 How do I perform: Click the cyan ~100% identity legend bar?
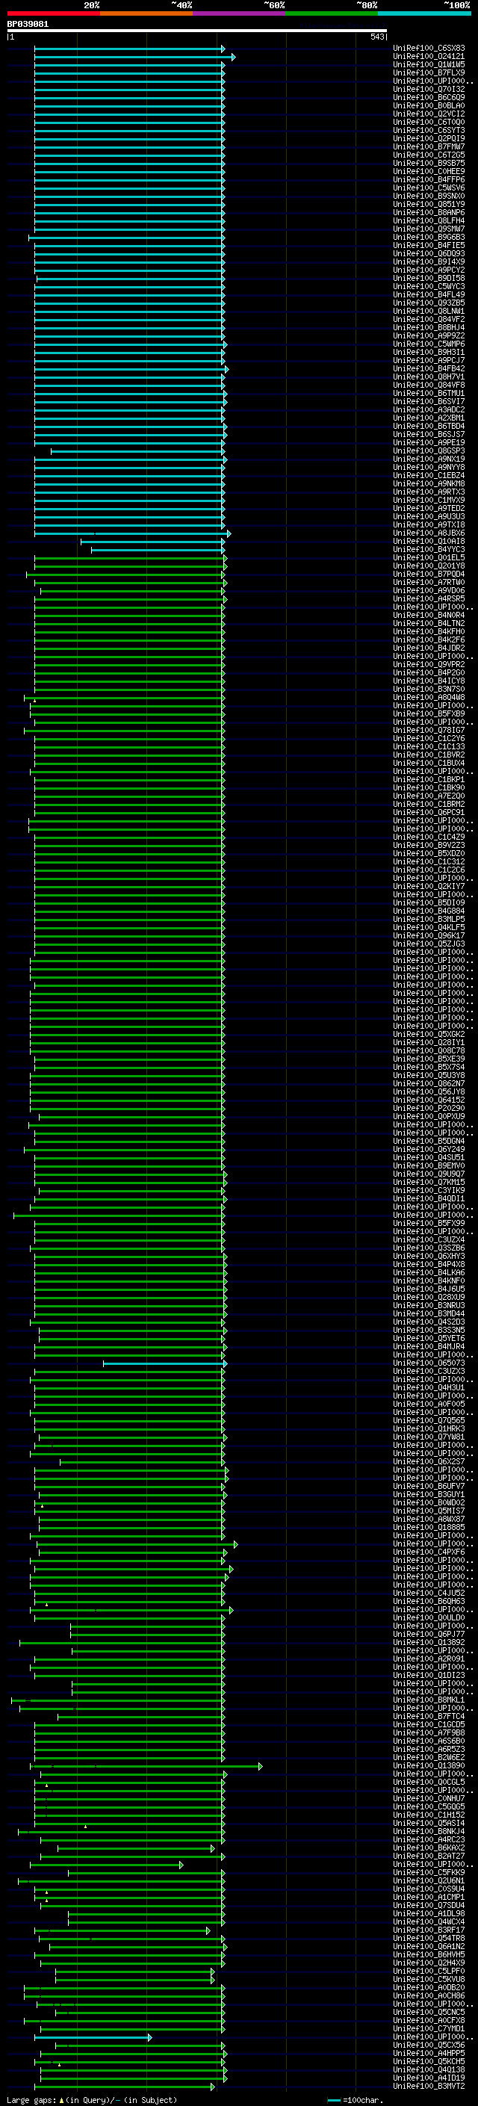(x=424, y=14)
